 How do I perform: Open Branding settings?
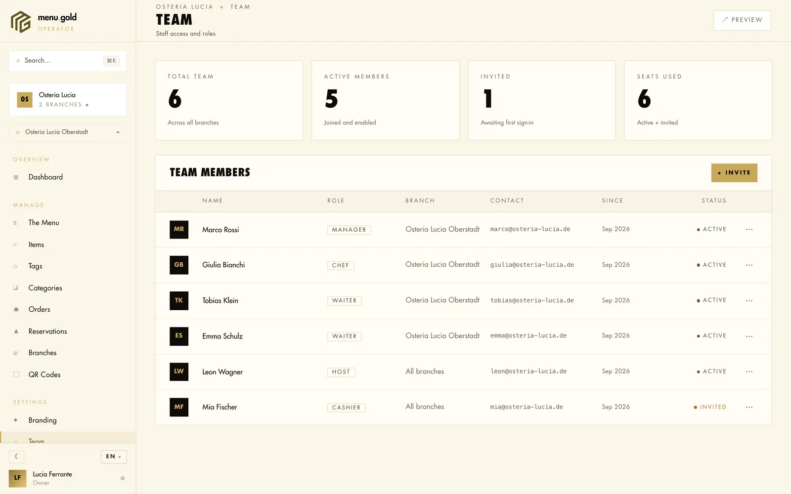click(x=68, y=420)
